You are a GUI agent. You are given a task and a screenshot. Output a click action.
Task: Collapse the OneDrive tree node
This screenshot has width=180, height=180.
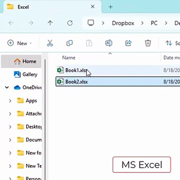coord(7,87)
